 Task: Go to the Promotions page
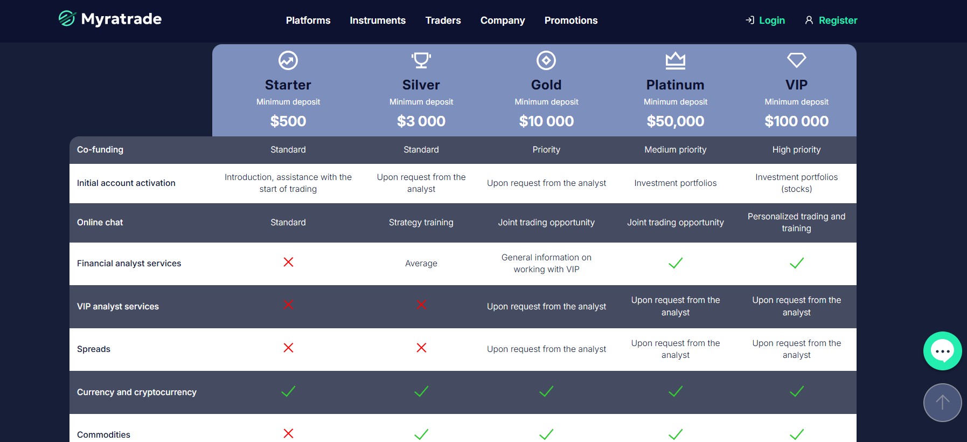point(571,20)
